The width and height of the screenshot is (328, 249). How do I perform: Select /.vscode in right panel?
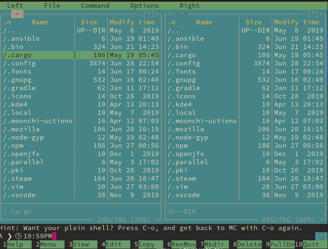click(x=245, y=195)
